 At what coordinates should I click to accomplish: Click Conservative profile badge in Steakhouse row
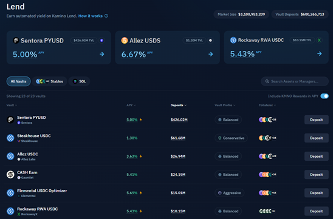pos(231,138)
